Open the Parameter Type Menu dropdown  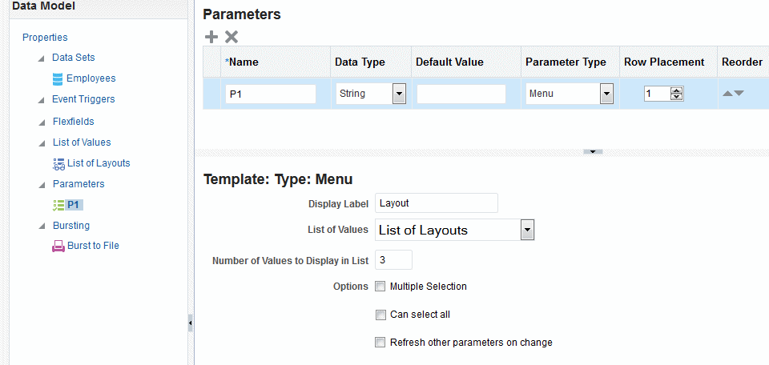point(606,94)
